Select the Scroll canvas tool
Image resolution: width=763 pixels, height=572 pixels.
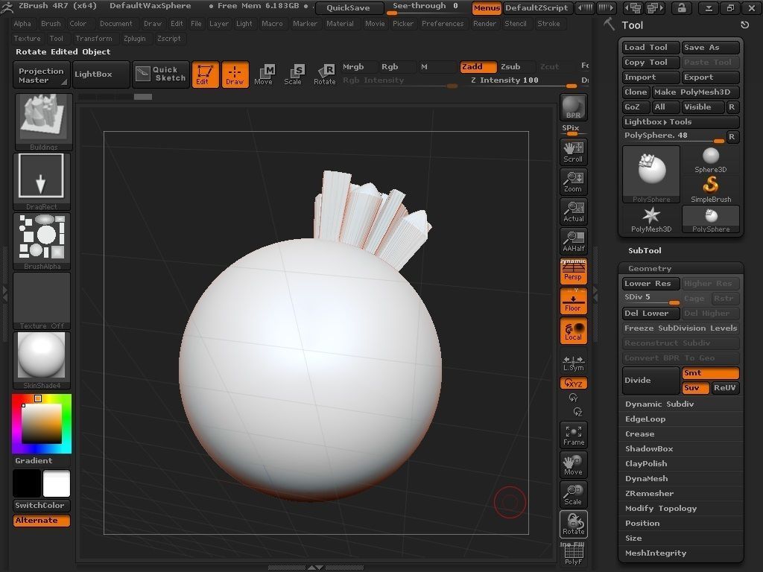(x=573, y=152)
